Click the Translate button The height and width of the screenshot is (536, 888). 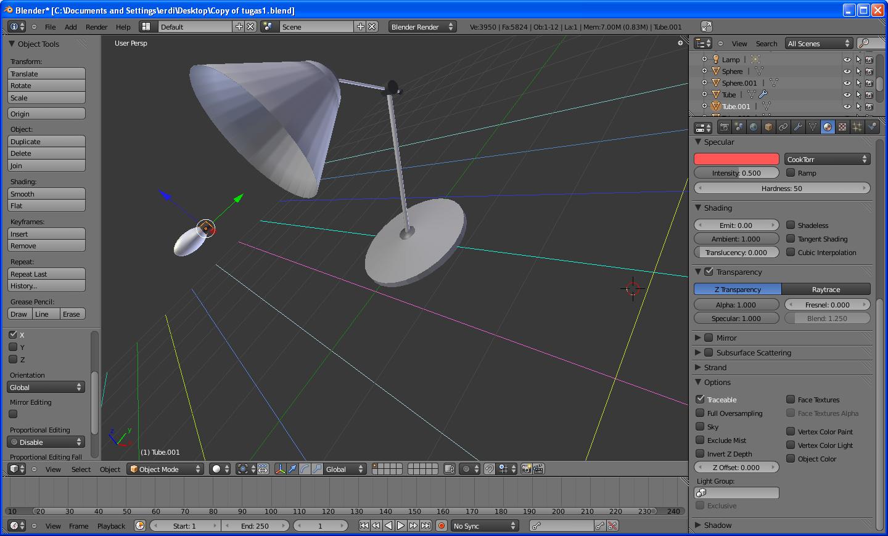(47, 74)
